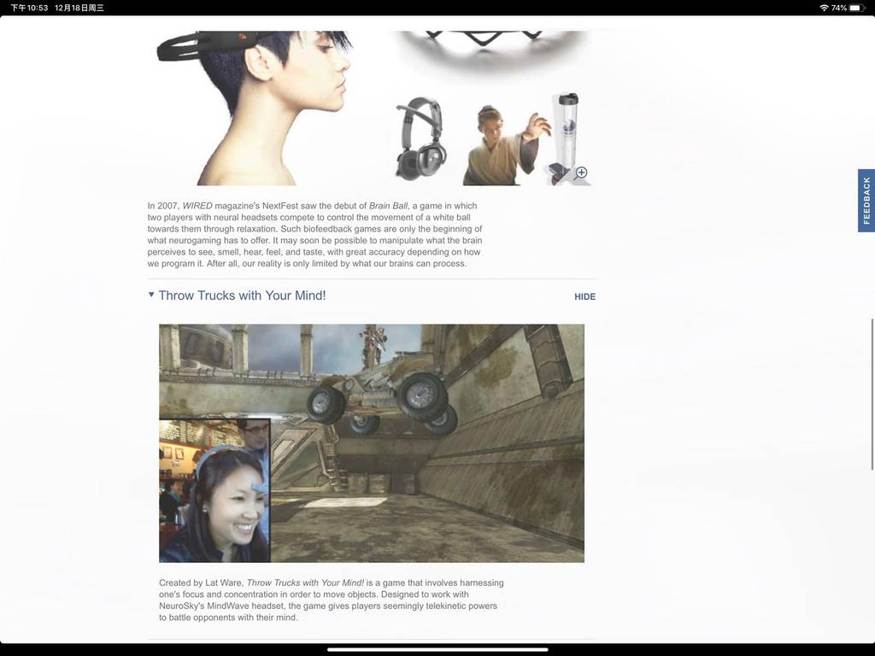
Task: Tap the 74% battery percentage text
Action: 839,8
